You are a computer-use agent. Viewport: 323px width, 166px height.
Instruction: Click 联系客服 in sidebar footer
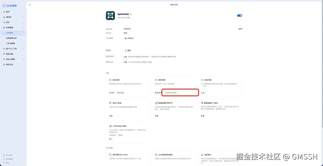pyautogui.click(x=9, y=159)
